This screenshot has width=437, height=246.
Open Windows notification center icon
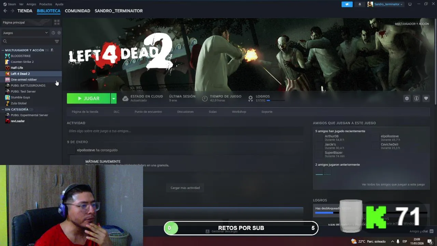click(430, 242)
